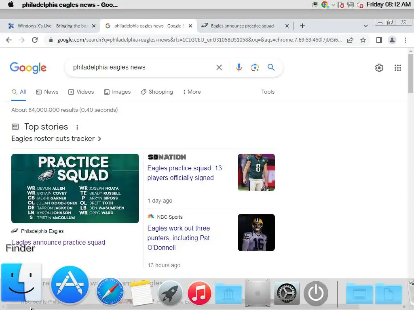Reload the page with refresh icon

[35, 40]
